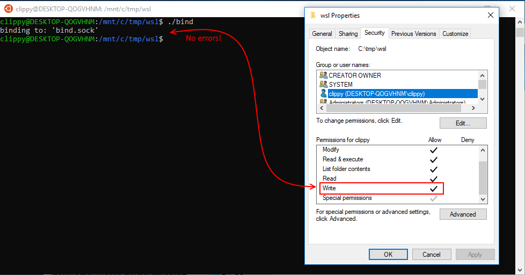The height and width of the screenshot is (275, 525).
Task: Click the permissions list vertical scrollbar thumb
Action: pyautogui.click(x=483, y=177)
